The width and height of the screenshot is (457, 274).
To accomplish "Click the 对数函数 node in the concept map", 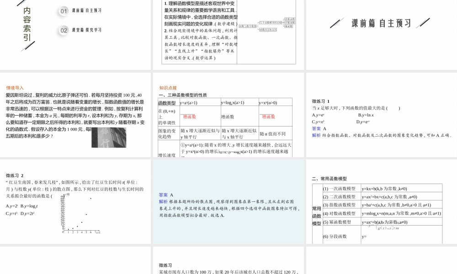I will click(x=290, y=23).
